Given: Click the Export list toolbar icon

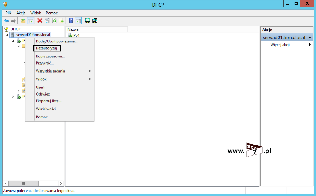Looking at the screenshot, I should coord(61,21).
